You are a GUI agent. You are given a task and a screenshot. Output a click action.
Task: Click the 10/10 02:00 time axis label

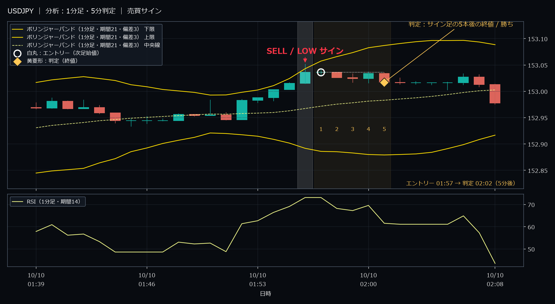(368, 280)
